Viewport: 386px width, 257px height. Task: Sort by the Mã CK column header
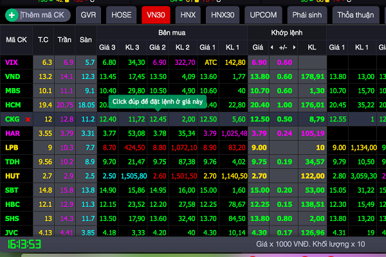(x=16, y=40)
